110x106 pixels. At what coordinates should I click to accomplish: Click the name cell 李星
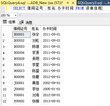point(36,65)
